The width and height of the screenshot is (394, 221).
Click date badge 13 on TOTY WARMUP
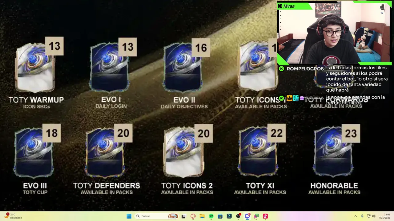[x=54, y=46]
